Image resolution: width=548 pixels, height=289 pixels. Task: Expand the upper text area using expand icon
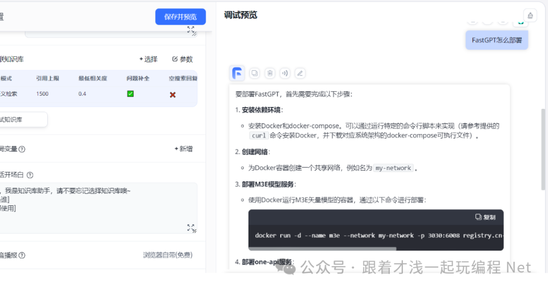191,31
